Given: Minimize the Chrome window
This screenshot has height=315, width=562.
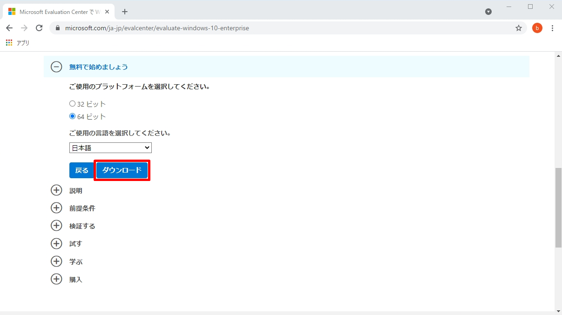Looking at the screenshot, I should (x=509, y=7).
